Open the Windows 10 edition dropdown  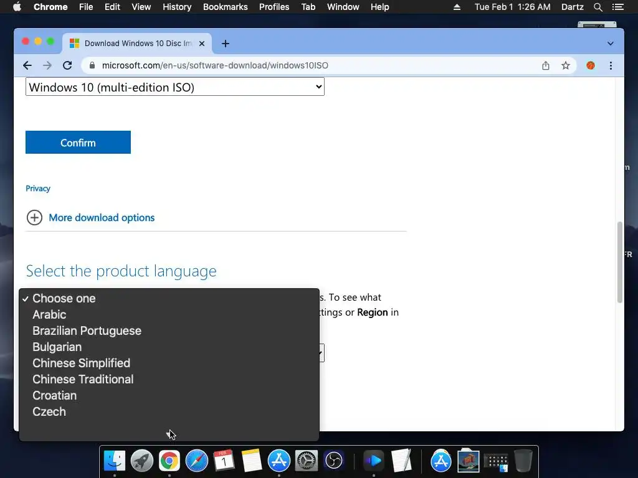coord(175,87)
